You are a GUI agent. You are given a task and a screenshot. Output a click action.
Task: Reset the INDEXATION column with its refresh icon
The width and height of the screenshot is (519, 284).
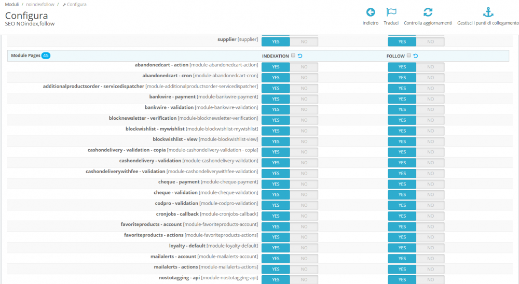tap(300, 56)
